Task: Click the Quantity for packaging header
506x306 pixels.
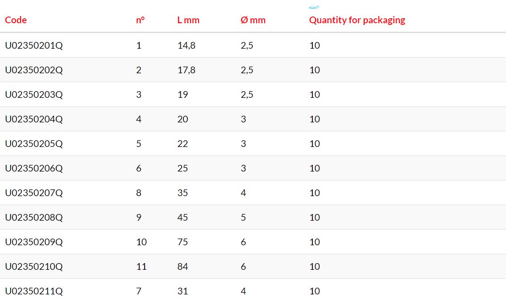Action: 357,20
